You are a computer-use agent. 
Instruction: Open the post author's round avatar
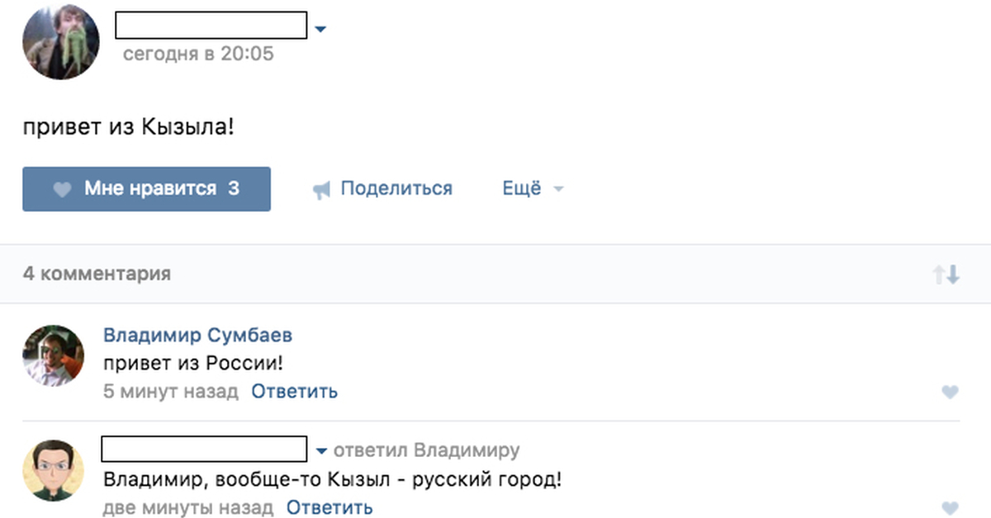coord(61,41)
